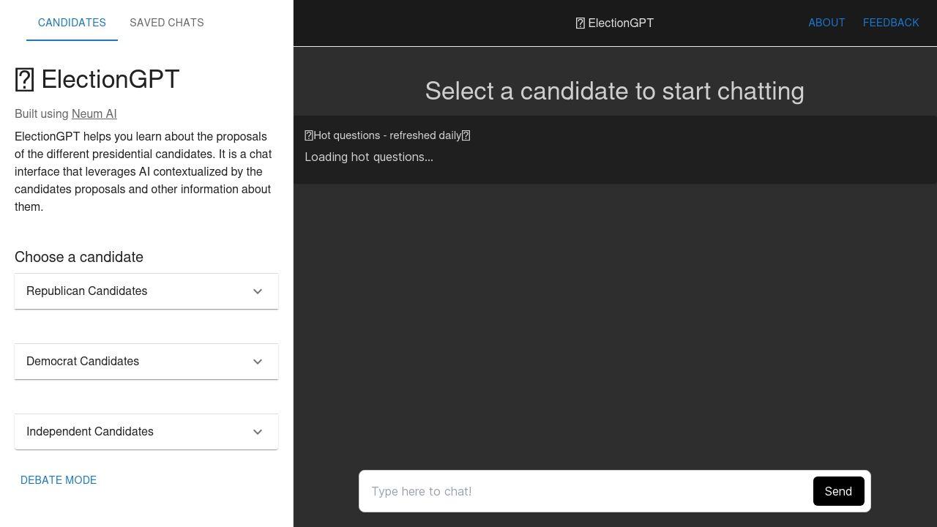Click the hot questions refreshed daily banner
937x527 pixels.
tap(388, 135)
